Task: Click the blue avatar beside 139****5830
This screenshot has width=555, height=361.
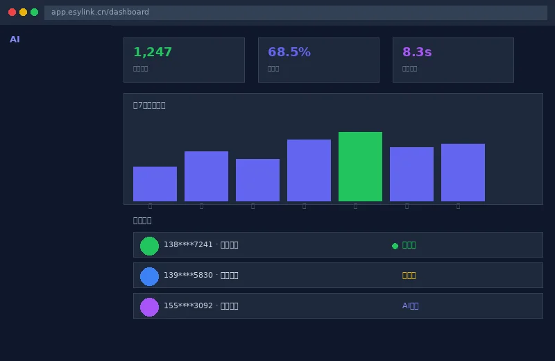Action: click(x=149, y=276)
